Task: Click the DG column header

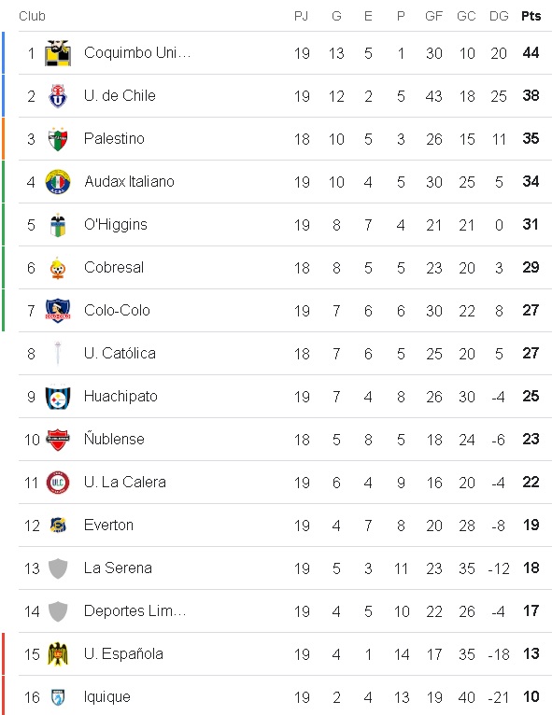Action: point(499,16)
